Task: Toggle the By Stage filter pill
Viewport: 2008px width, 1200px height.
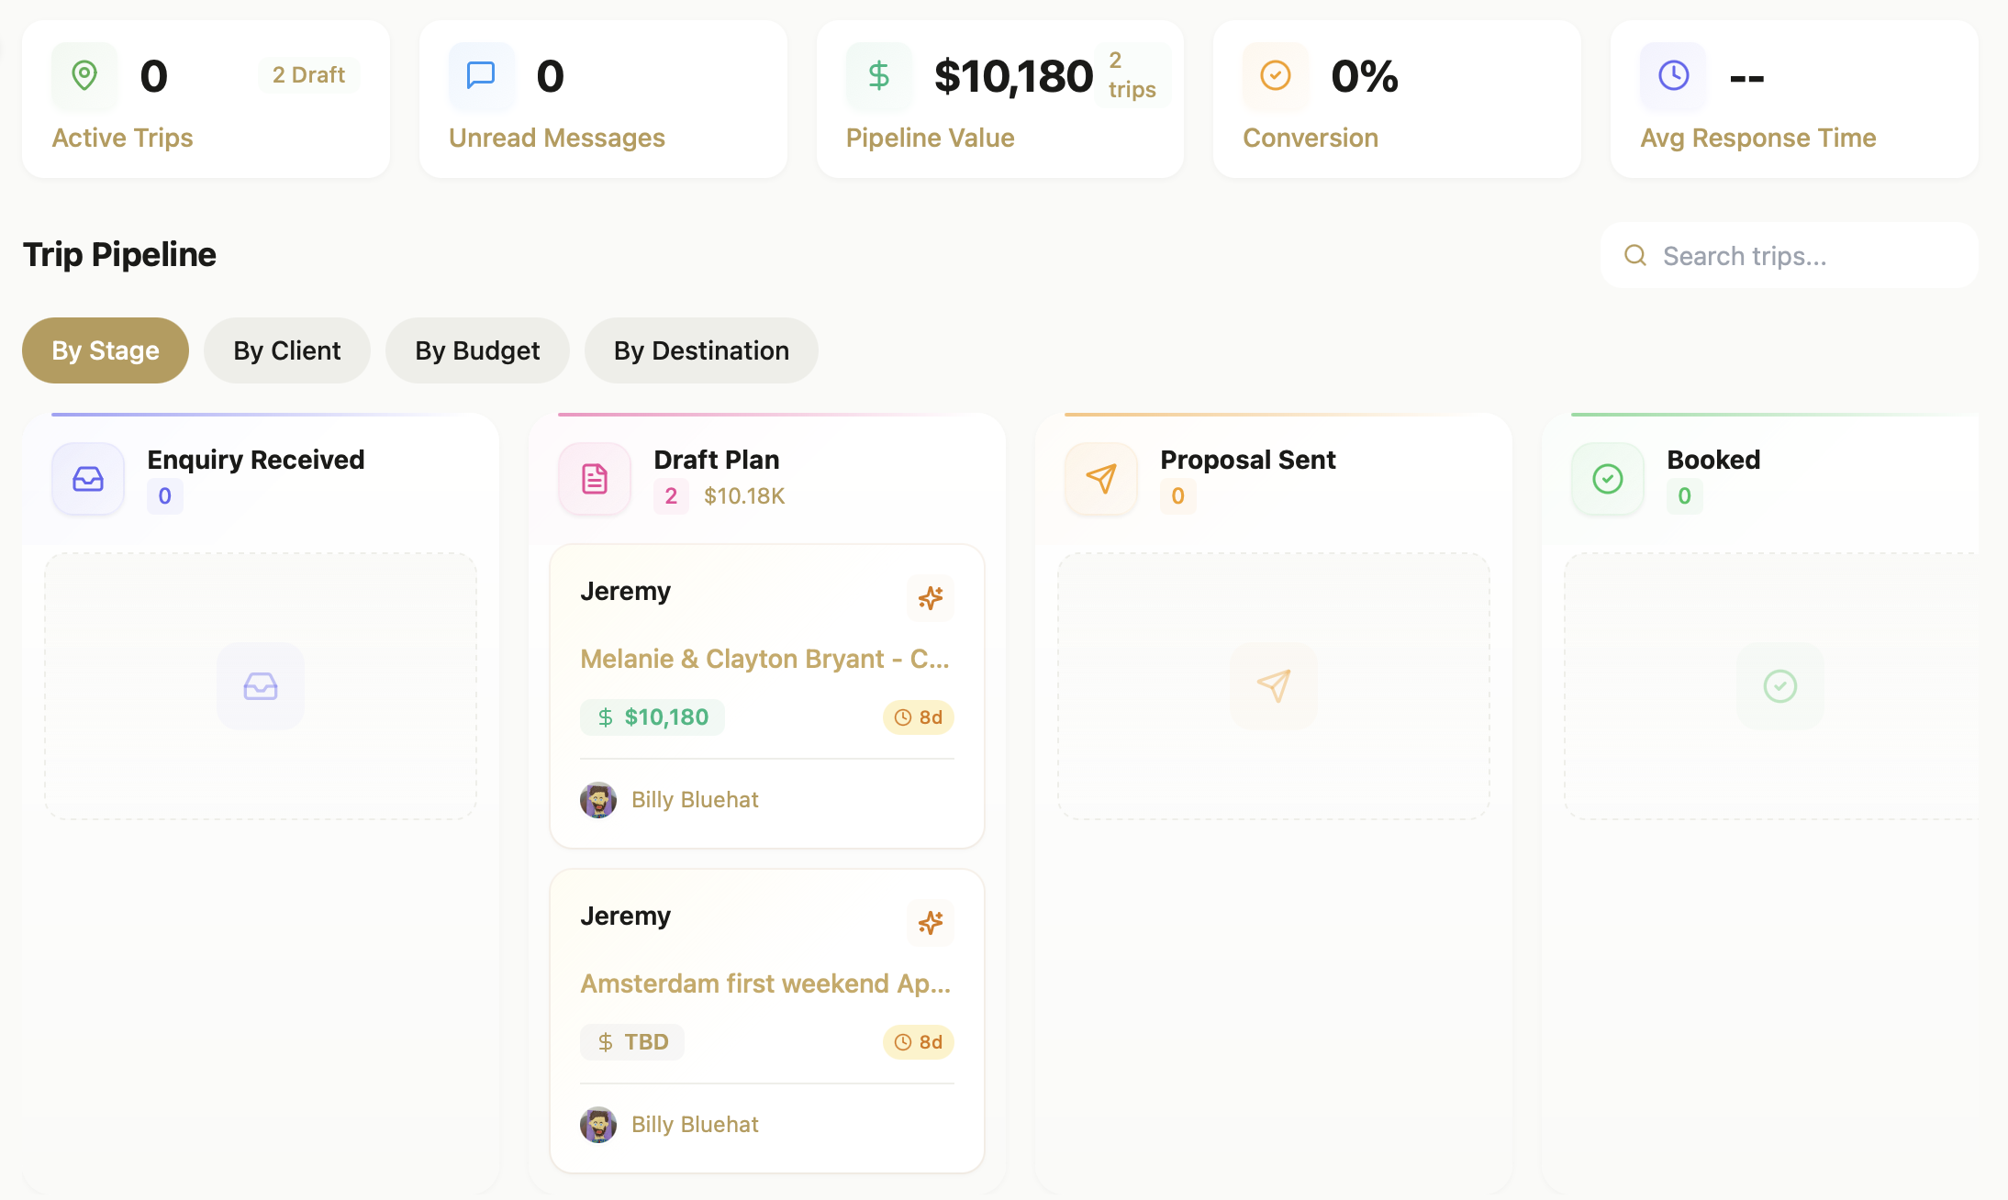Action: (x=105, y=350)
